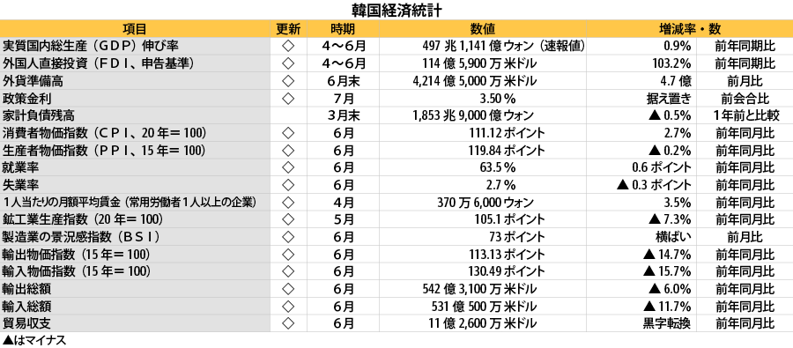Select the 消費者物価指数 (CPI) row label
Screen dimensions: 793x348
[104, 133]
